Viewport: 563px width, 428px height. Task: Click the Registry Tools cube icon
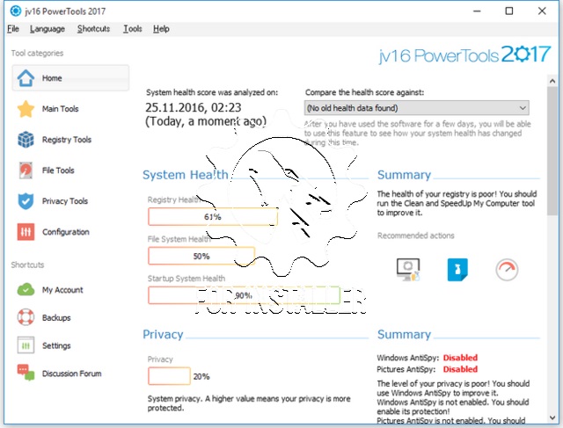[x=26, y=140]
